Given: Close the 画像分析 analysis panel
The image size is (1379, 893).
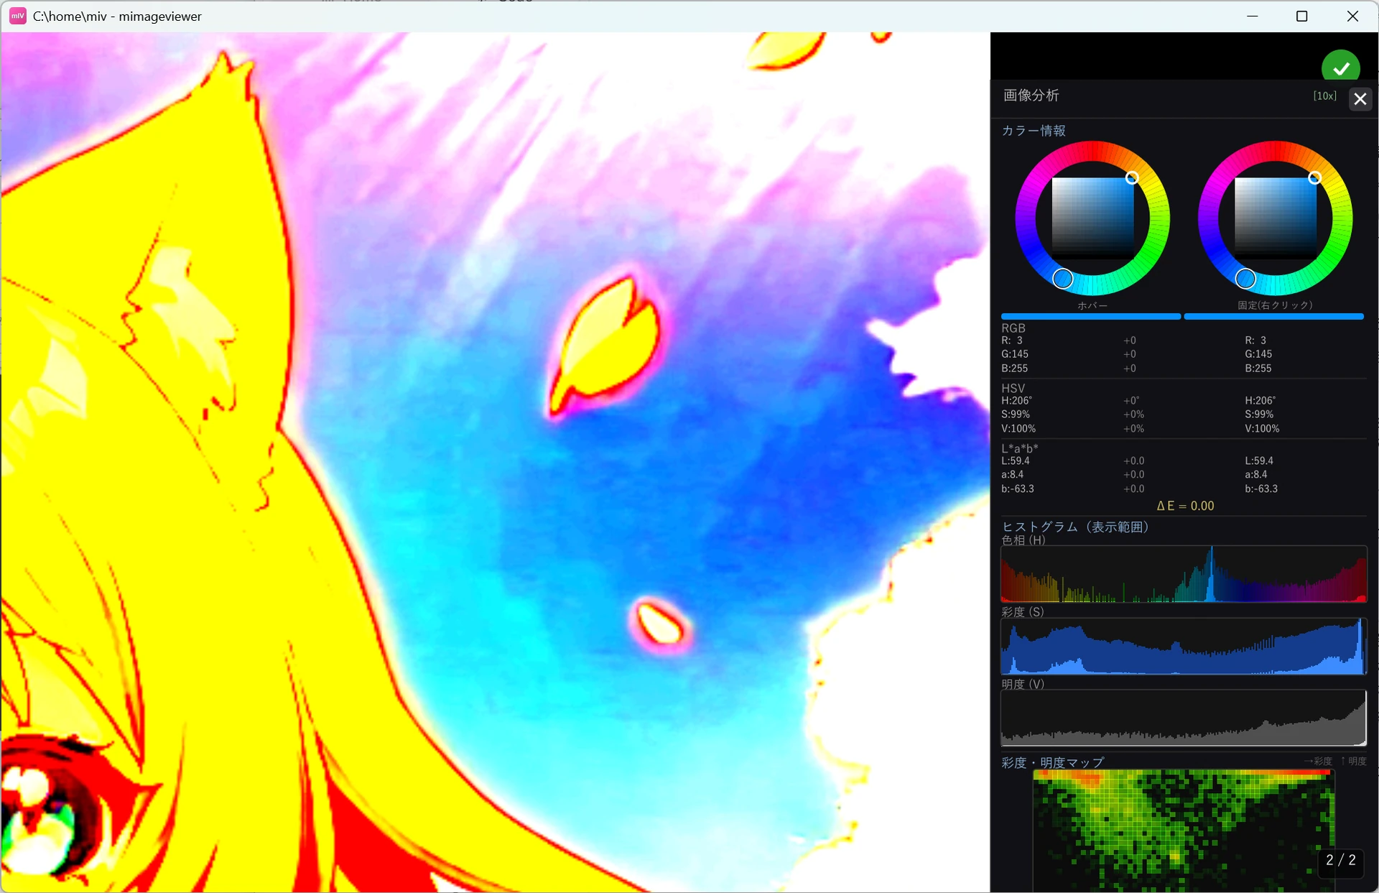Looking at the screenshot, I should tap(1360, 99).
